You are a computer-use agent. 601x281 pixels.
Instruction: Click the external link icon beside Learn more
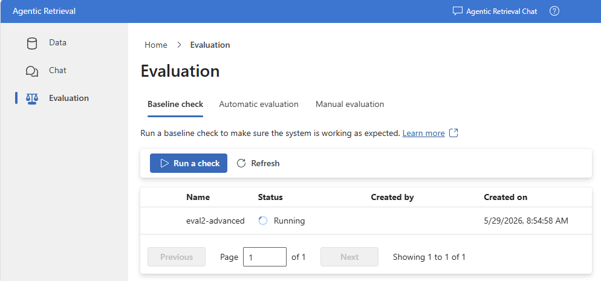click(453, 133)
